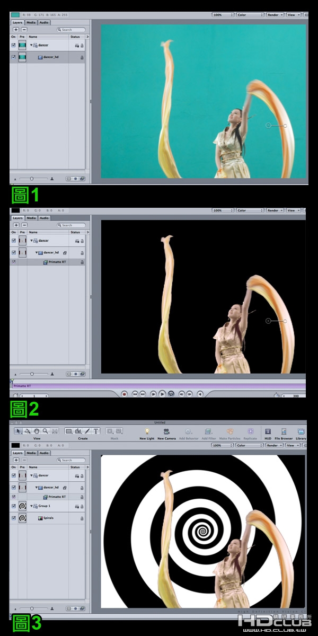318x636 pixels.
Task: Open 100% zoom dropdown in green-screen window
Action: click(x=223, y=15)
